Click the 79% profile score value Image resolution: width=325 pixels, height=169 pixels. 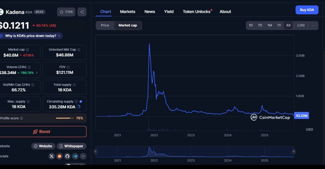pyautogui.click(x=79, y=118)
